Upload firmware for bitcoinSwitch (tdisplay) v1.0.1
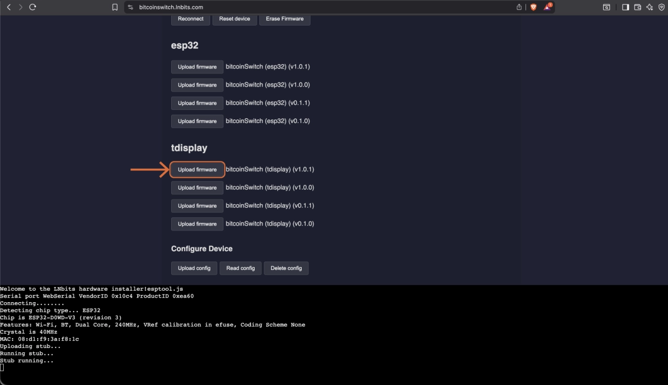668x385 pixels. pos(197,170)
